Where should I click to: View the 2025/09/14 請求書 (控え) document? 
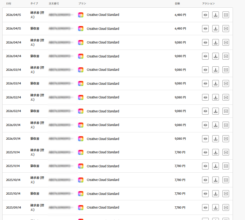coord(205,207)
